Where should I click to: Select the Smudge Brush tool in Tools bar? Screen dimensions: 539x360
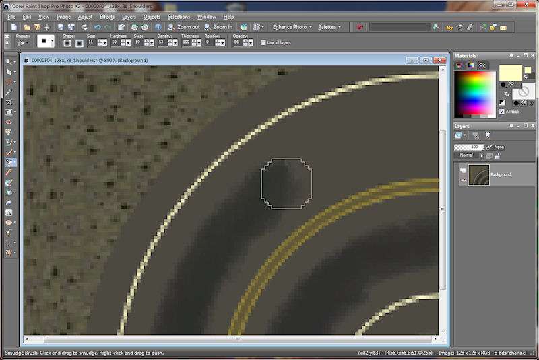pyautogui.click(x=9, y=162)
